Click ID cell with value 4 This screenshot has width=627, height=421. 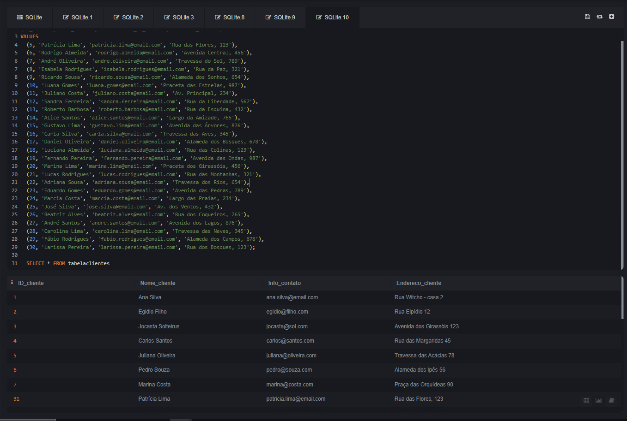click(x=15, y=341)
